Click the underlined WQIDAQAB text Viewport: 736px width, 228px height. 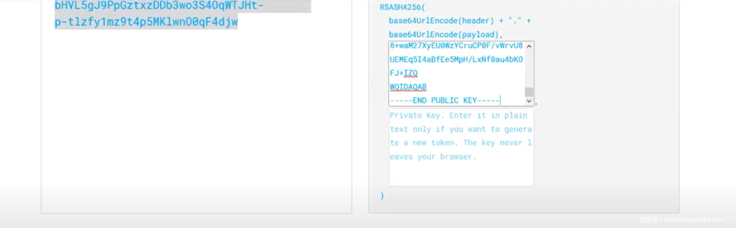(x=408, y=87)
